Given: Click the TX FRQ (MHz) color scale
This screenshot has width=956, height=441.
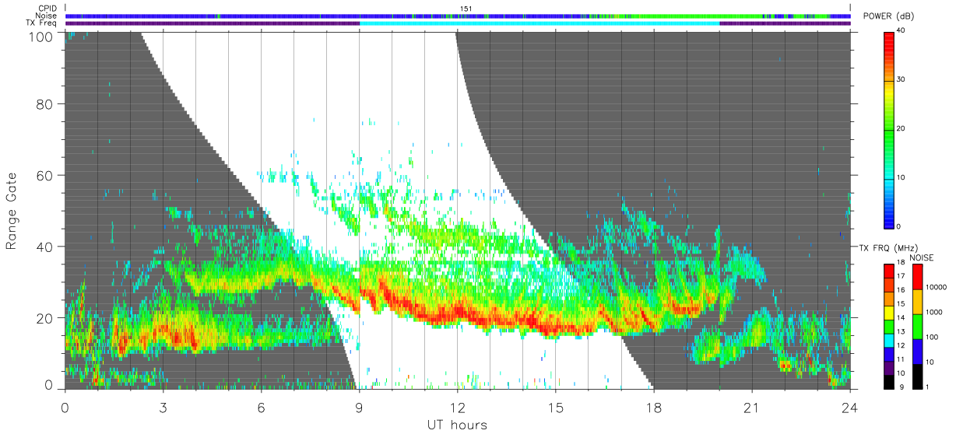Looking at the screenshot, I should click(889, 327).
